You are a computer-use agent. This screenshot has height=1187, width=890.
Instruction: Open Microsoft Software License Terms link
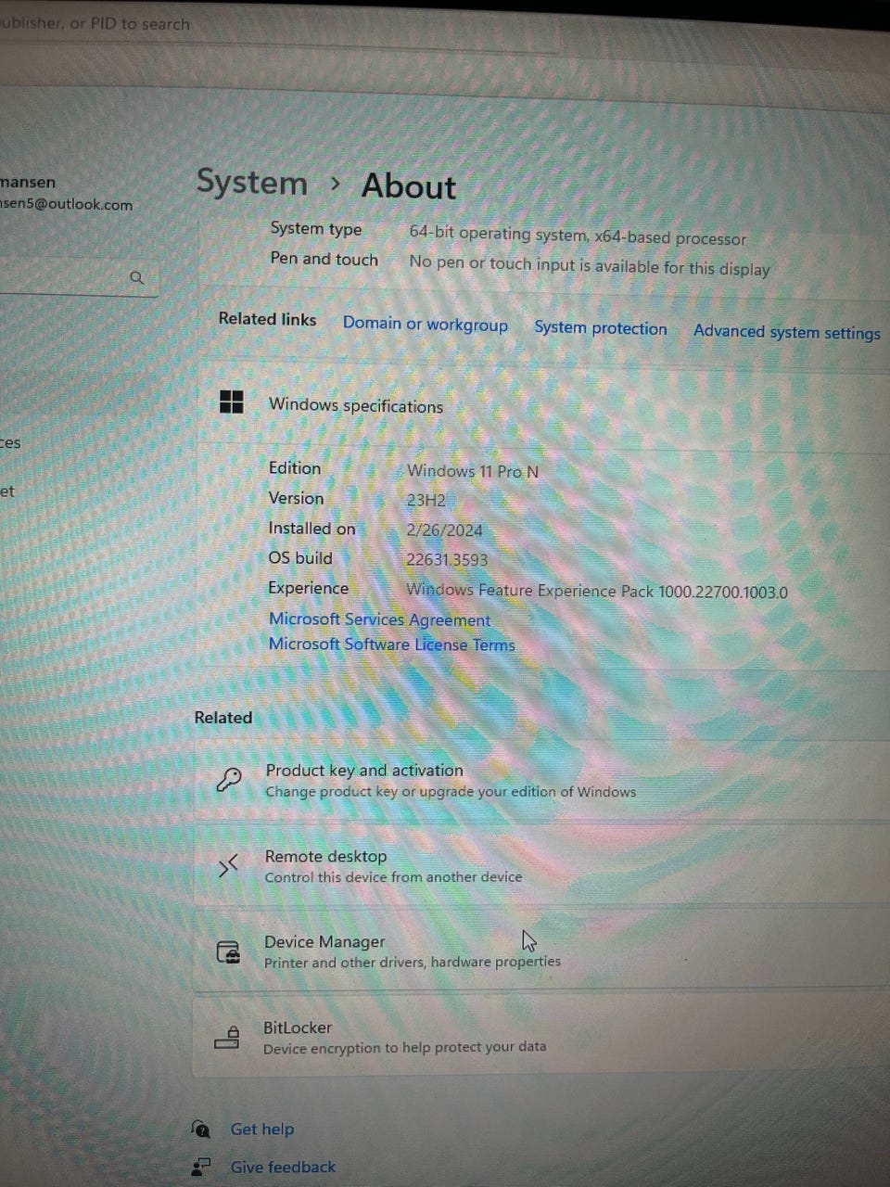[391, 645]
